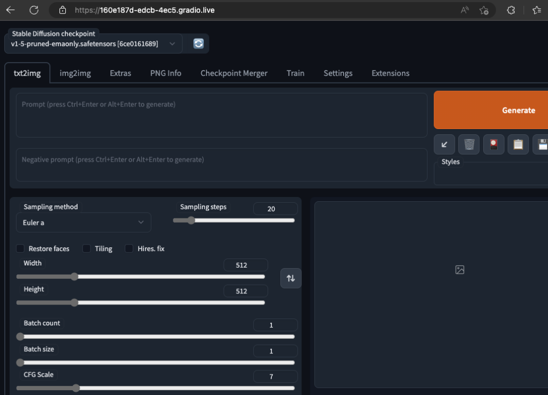Image resolution: width=548 pixels, height=395 pixels.
Task: Click the trash can icon to clear prompt
Action: pyautogui.click(x=469, y=145)
